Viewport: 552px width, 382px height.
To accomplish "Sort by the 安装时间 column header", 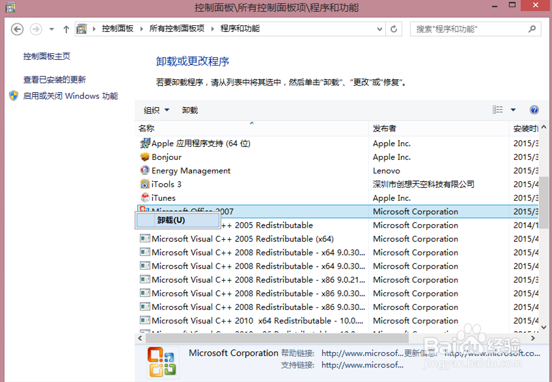I will [524, 129].
